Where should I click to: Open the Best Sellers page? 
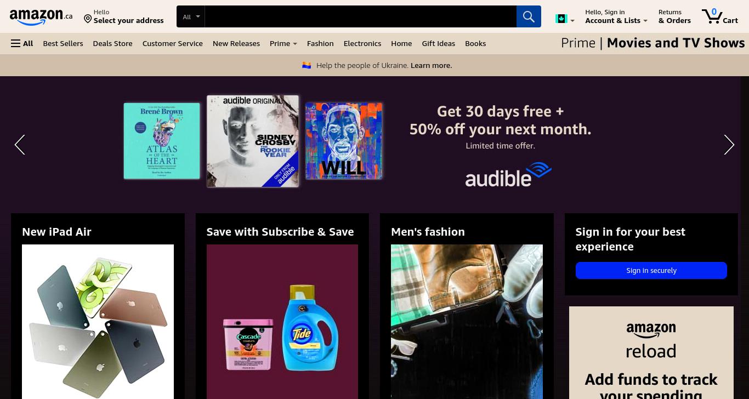click(63, 43)
